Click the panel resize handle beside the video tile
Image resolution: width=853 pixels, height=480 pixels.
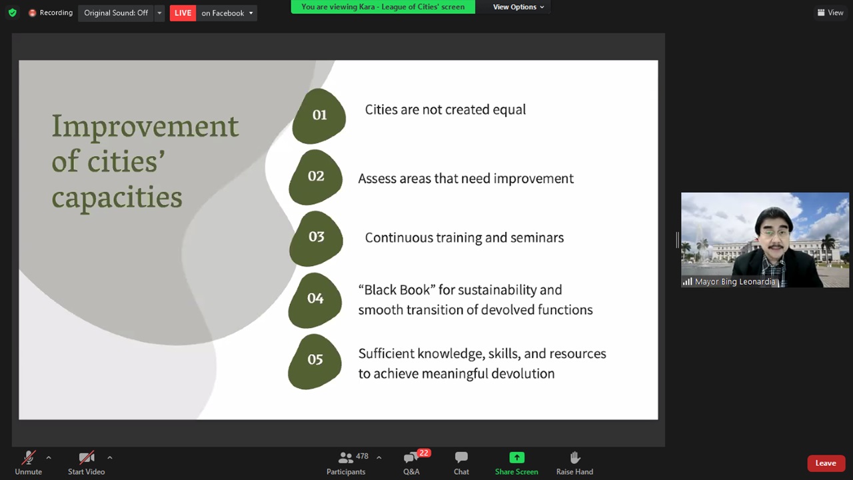pos(677,240)
